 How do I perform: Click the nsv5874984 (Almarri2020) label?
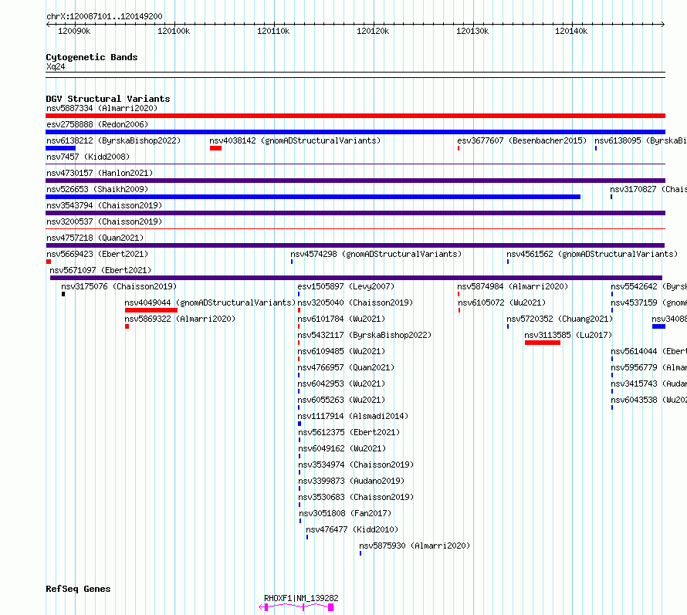pos(513,286)
